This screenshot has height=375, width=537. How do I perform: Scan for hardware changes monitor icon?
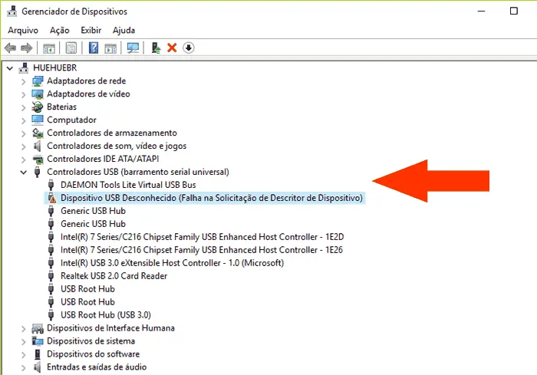[133, 48]
